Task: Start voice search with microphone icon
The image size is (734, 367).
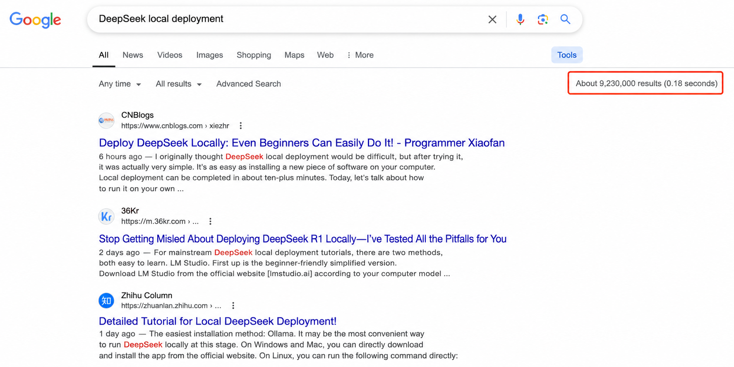Action: click(520, 19)
